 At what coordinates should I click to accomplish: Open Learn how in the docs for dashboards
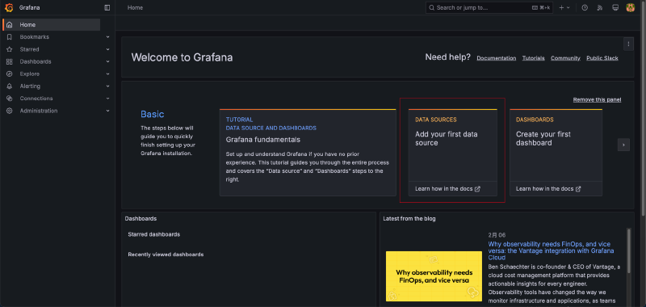[548, 189]
